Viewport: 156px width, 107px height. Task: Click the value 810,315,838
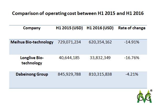(100, 74)
